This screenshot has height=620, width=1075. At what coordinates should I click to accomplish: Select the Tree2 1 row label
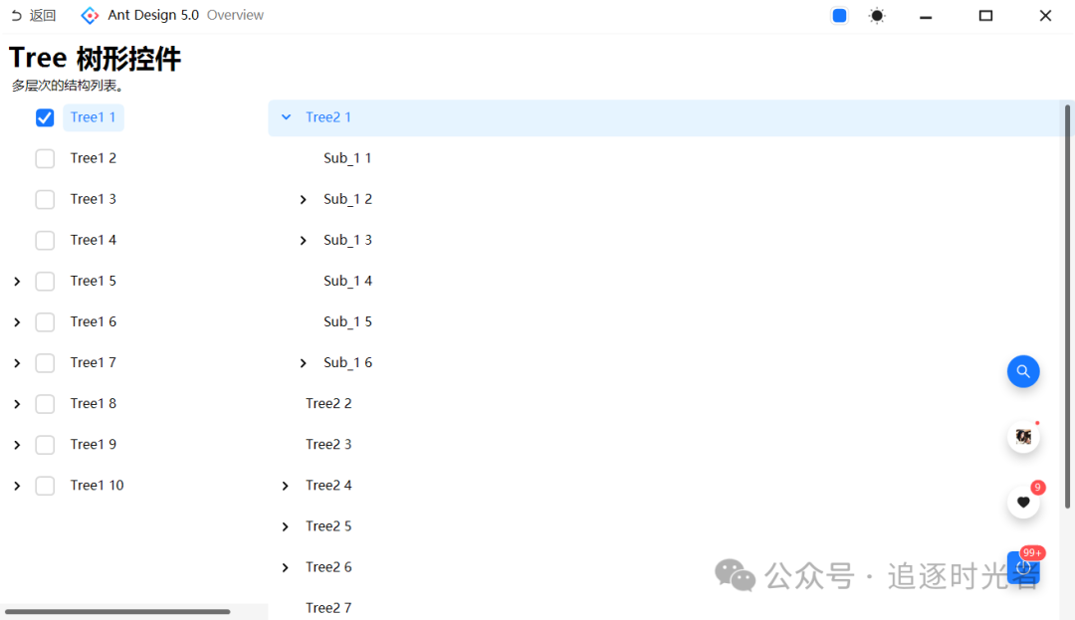pos(328,117)
